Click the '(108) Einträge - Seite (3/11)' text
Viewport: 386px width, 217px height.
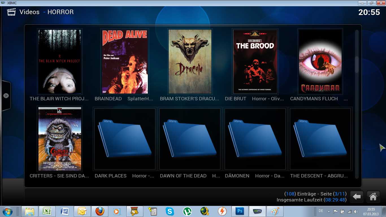[315, 194]
